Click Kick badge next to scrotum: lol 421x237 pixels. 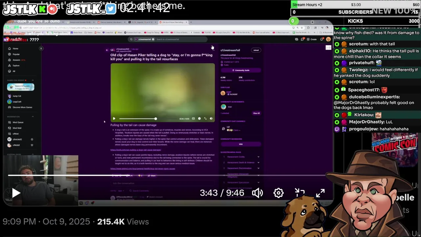(337, 82)
